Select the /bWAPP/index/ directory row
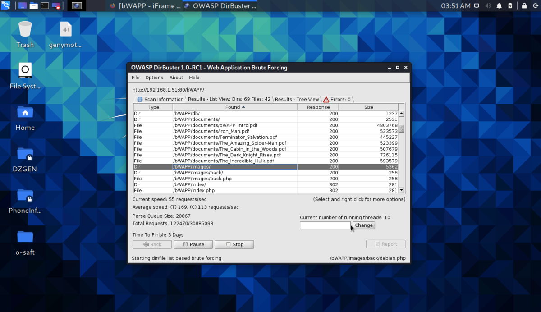Screen dimensions: 541x312 coord(266,184)
